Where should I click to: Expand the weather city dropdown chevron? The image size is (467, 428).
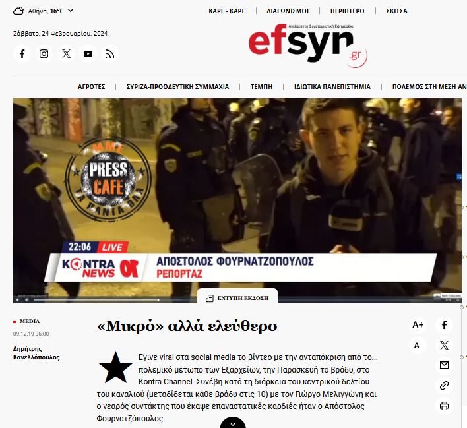(x=71, y=11)
